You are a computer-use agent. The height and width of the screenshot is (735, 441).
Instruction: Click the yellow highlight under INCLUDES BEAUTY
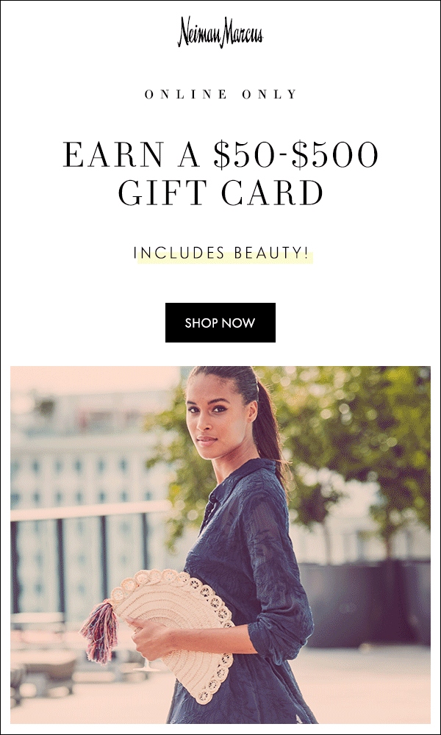point(225,258)
